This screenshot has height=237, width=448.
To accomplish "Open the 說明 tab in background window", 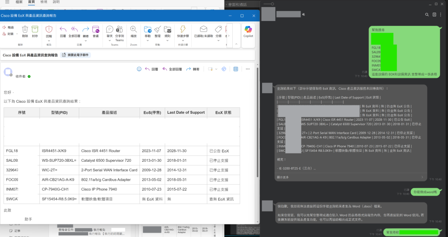I will click(56, 2).
